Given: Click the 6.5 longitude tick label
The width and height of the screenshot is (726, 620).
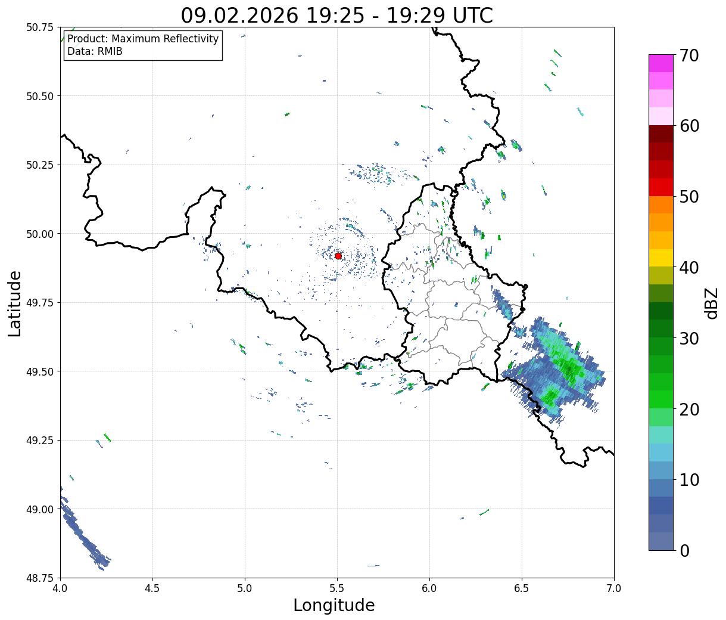Looking at the screenshot, I should pos(522,588).
